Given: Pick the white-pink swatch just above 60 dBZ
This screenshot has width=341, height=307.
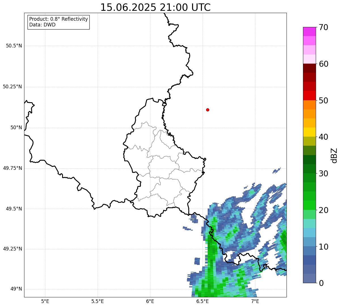Looking at the screenshot, I should [x=309, y=59].
